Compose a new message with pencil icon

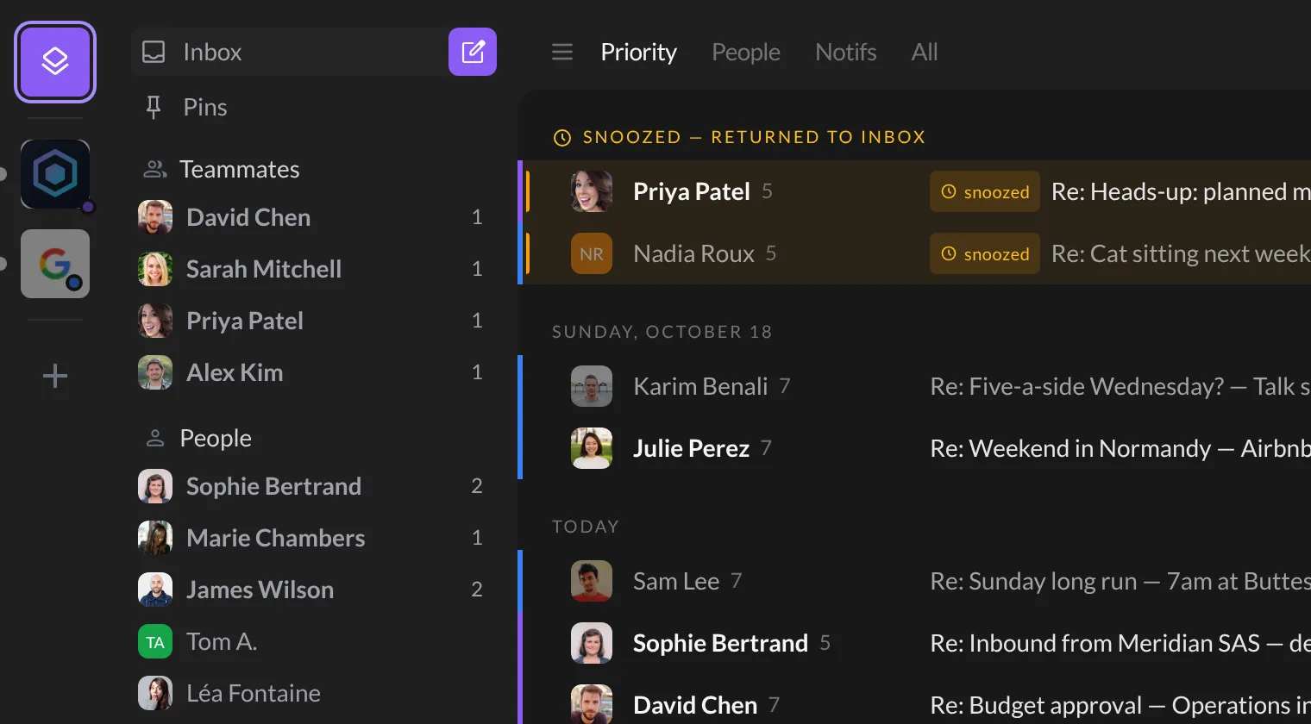(473, 52)
